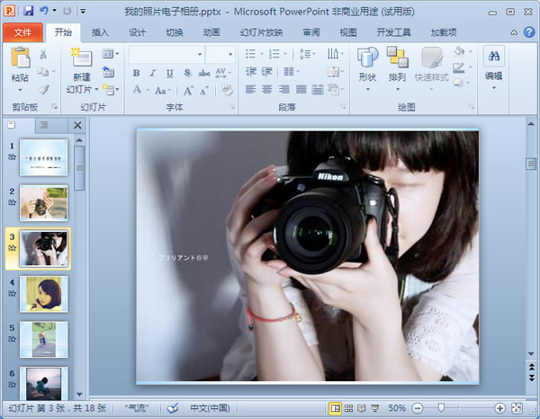The width and height of the screenshot is (540, 419).
Task: Click the Clear Formatting icon
Action: point(227,90)
